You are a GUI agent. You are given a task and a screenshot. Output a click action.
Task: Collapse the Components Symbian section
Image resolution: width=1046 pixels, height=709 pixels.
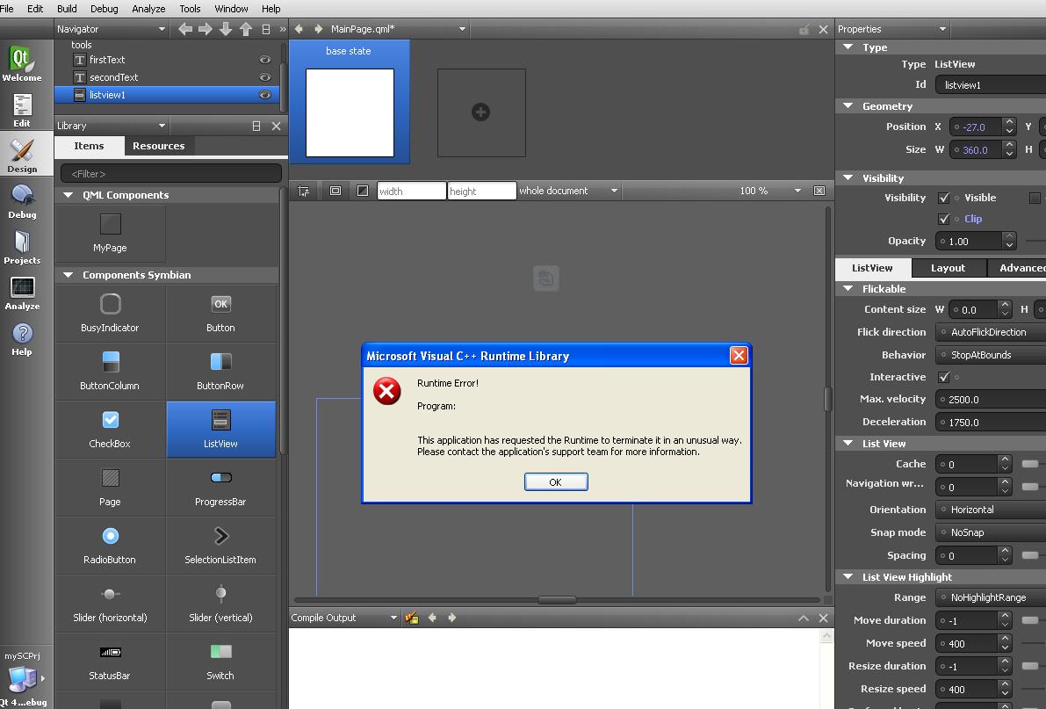(x=69, y=275)
